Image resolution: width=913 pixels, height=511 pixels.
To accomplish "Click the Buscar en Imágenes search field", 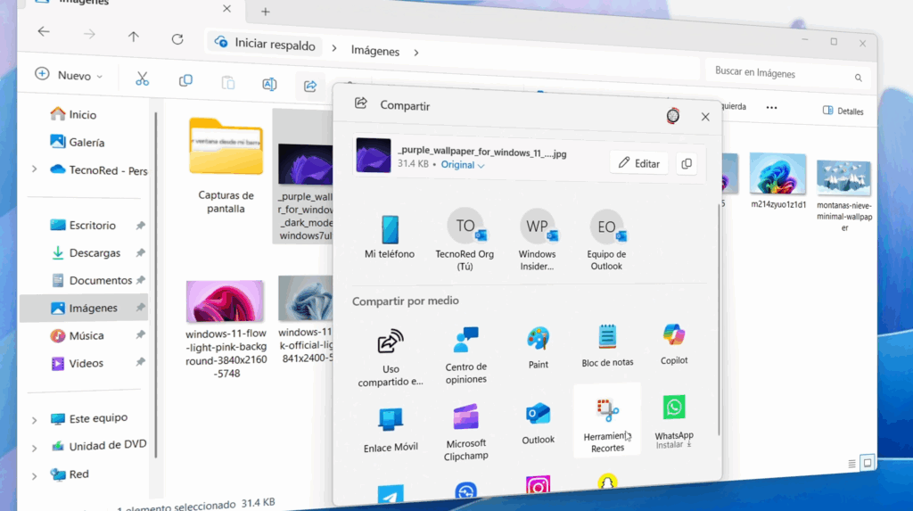I will (786, 74).
